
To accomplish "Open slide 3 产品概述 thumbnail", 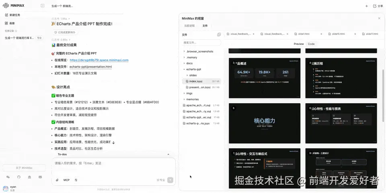I will point(265,78).
